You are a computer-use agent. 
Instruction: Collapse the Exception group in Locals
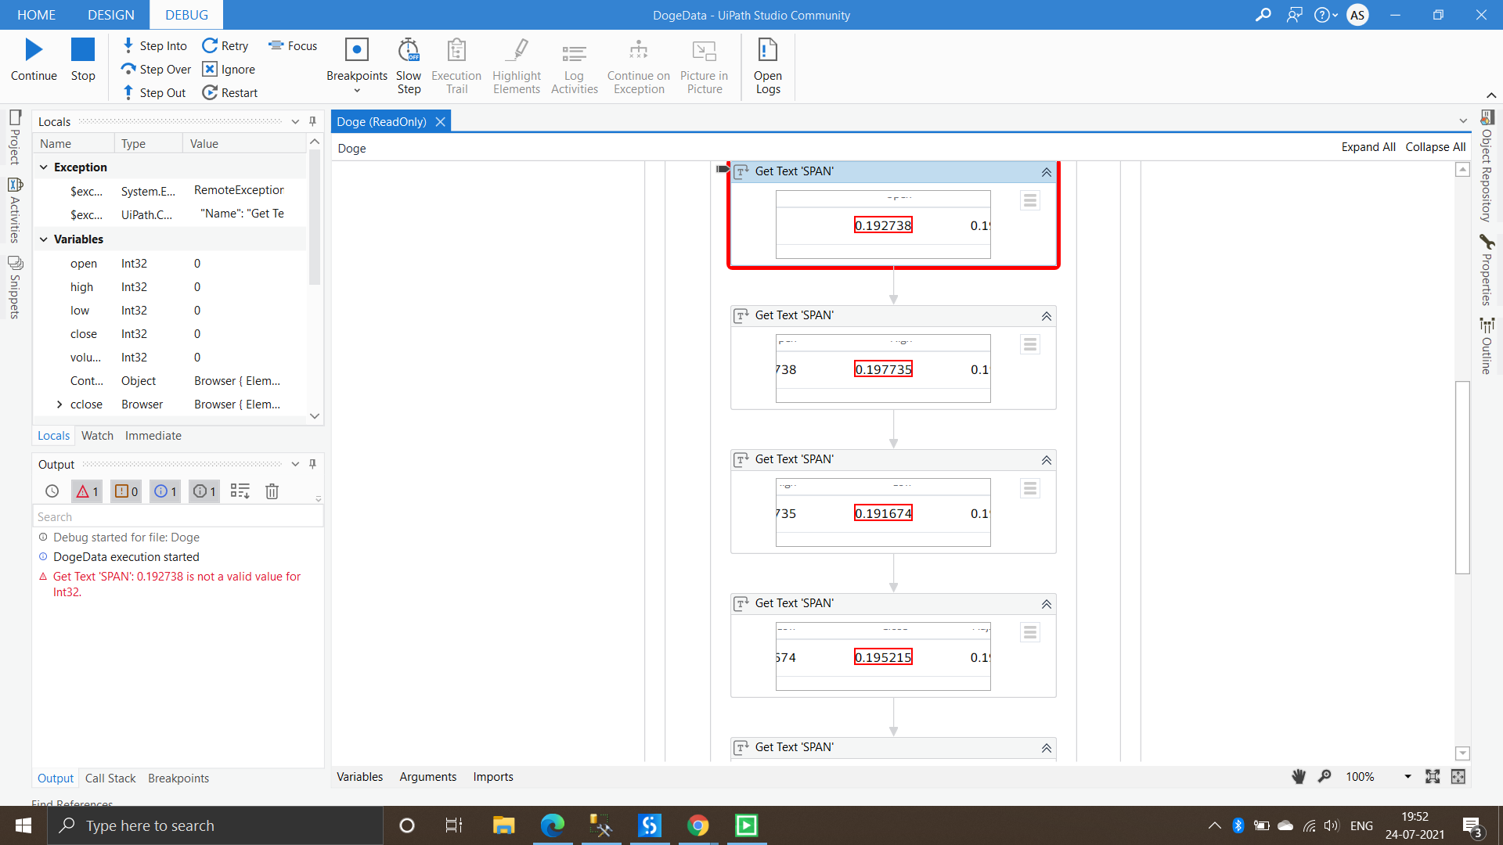[x=44, y=167]
